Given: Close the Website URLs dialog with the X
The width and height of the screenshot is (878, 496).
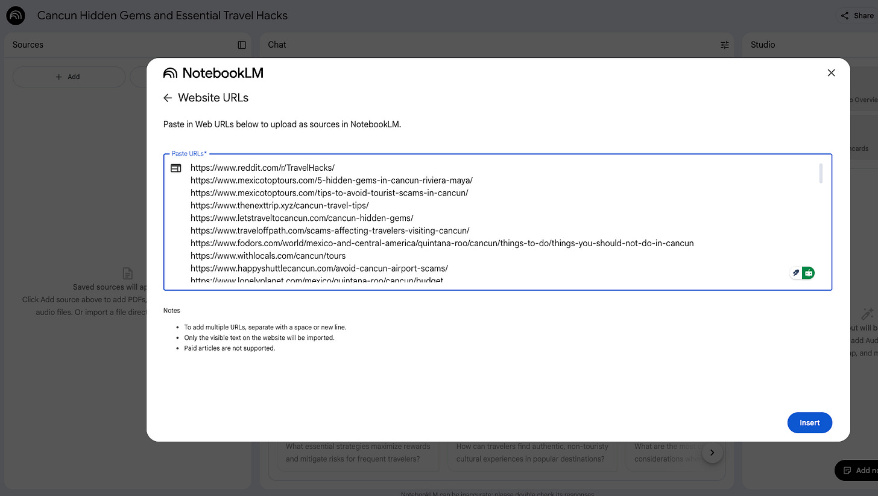Looking at the screenshot, I should point(831,73).
